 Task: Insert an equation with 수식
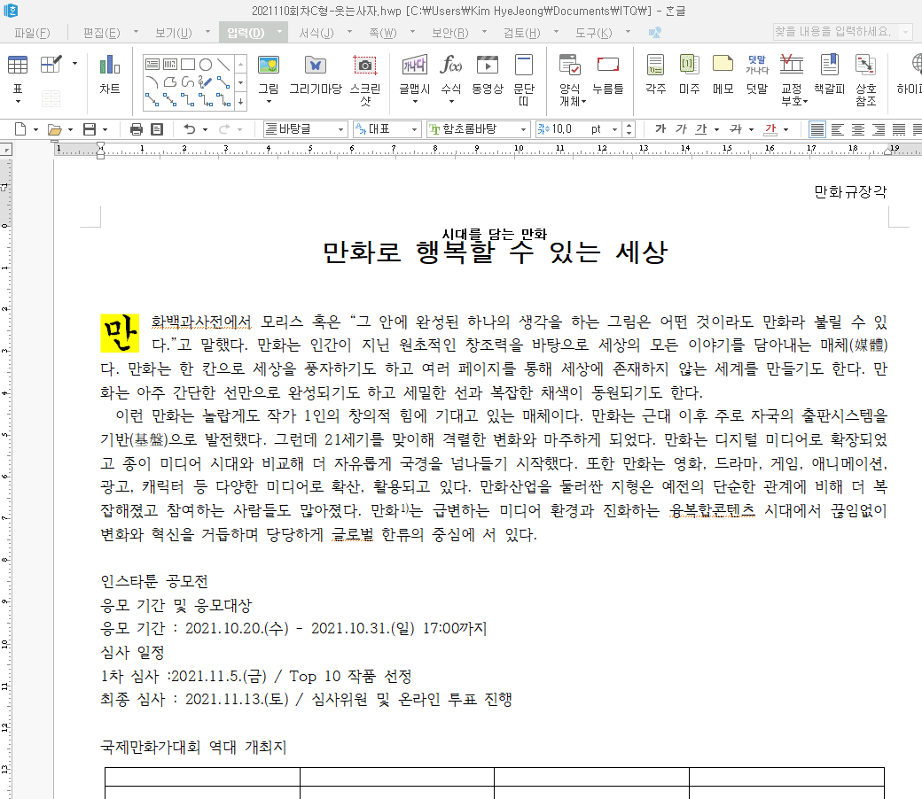(x=451, y=74)
